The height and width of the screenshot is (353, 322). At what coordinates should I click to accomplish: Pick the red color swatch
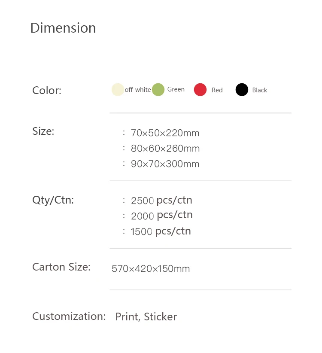pyautogui.click(x=200, y=90)
